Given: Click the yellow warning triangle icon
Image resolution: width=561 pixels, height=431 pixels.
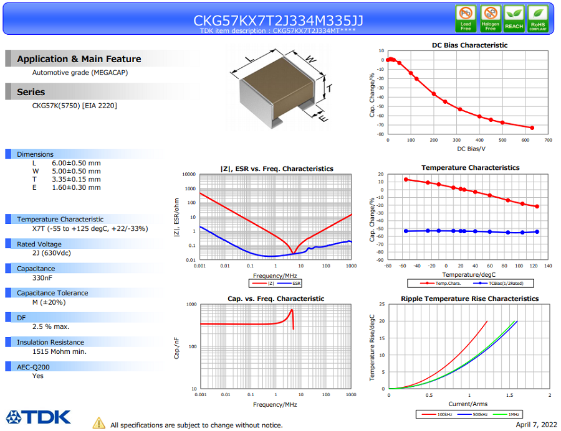Looking at the screenshot, I should click(98, 423).
